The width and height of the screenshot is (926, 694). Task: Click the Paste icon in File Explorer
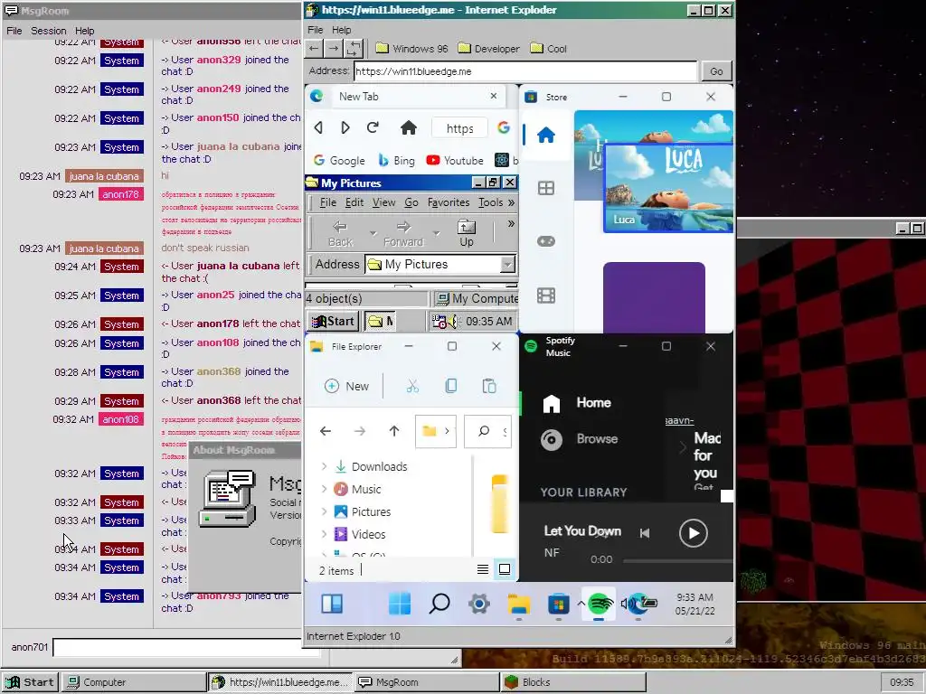pyautogui.click(x=489, y=386)
